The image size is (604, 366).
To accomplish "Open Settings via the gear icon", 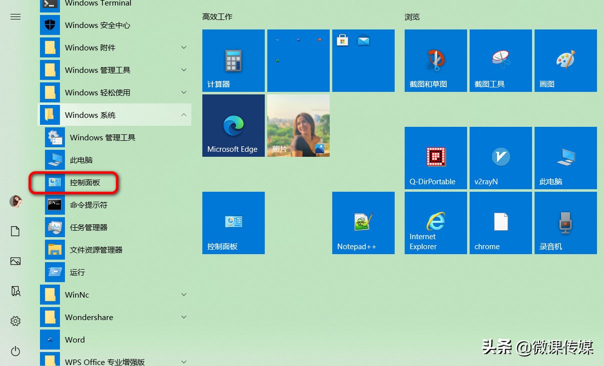I will 15,321.
